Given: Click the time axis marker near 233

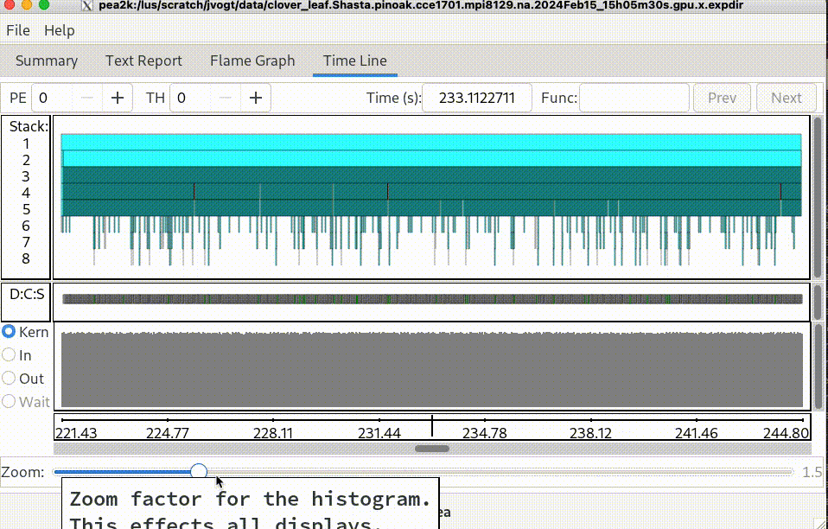Looking at the screenshot, I should coord(432,425).
